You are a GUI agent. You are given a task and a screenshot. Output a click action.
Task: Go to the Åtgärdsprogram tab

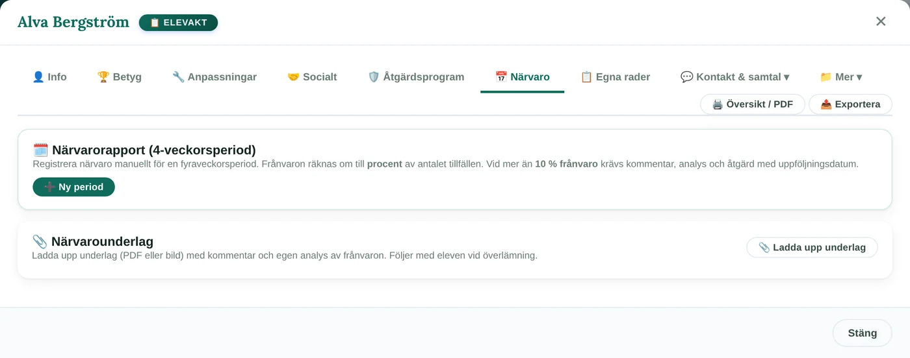416,77
